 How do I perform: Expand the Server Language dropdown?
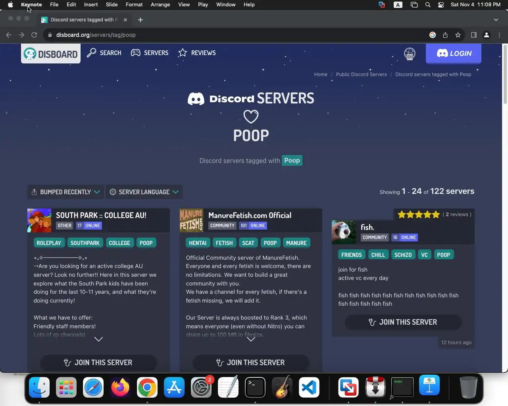point(144,192)
